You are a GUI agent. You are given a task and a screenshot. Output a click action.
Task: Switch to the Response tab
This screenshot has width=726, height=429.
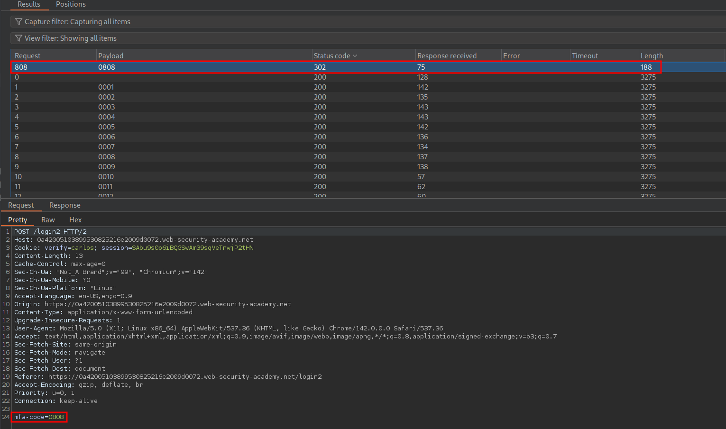pyautogui.click(x=65, y=205)
